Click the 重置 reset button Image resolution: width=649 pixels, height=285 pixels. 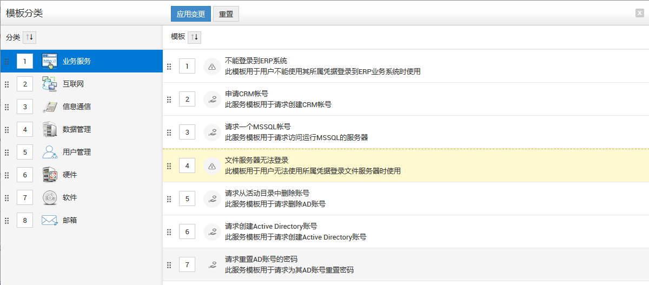226,14
